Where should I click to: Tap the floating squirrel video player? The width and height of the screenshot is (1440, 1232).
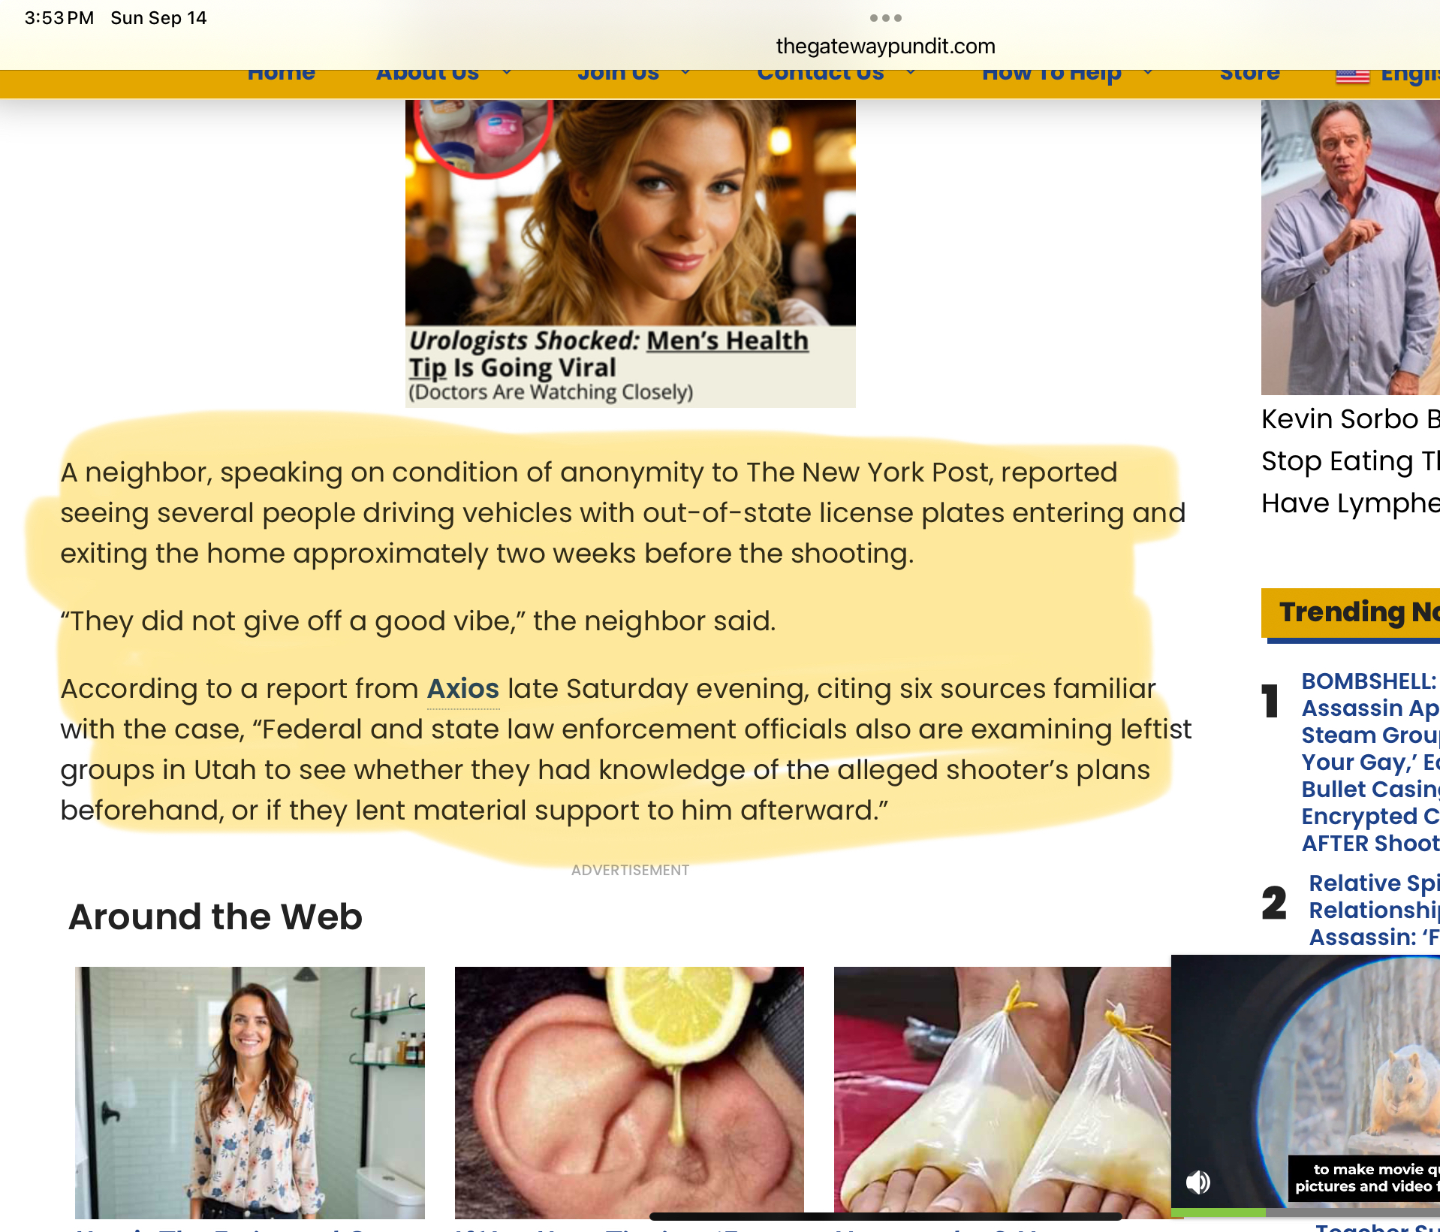pyautogui.click(x=1306, y=1081)
